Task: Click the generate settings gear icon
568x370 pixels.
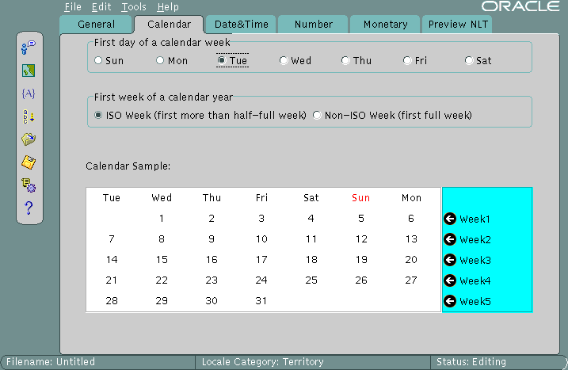Action: (29, 185)
